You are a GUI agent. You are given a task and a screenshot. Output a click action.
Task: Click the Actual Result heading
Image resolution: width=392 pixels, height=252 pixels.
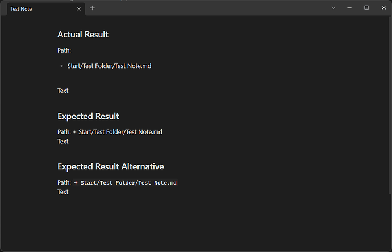pyautogui.click(x=83, y=35)
